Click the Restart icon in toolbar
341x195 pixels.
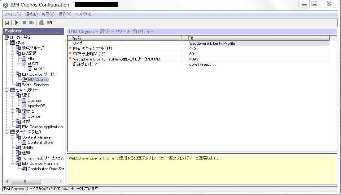[32, 23]
